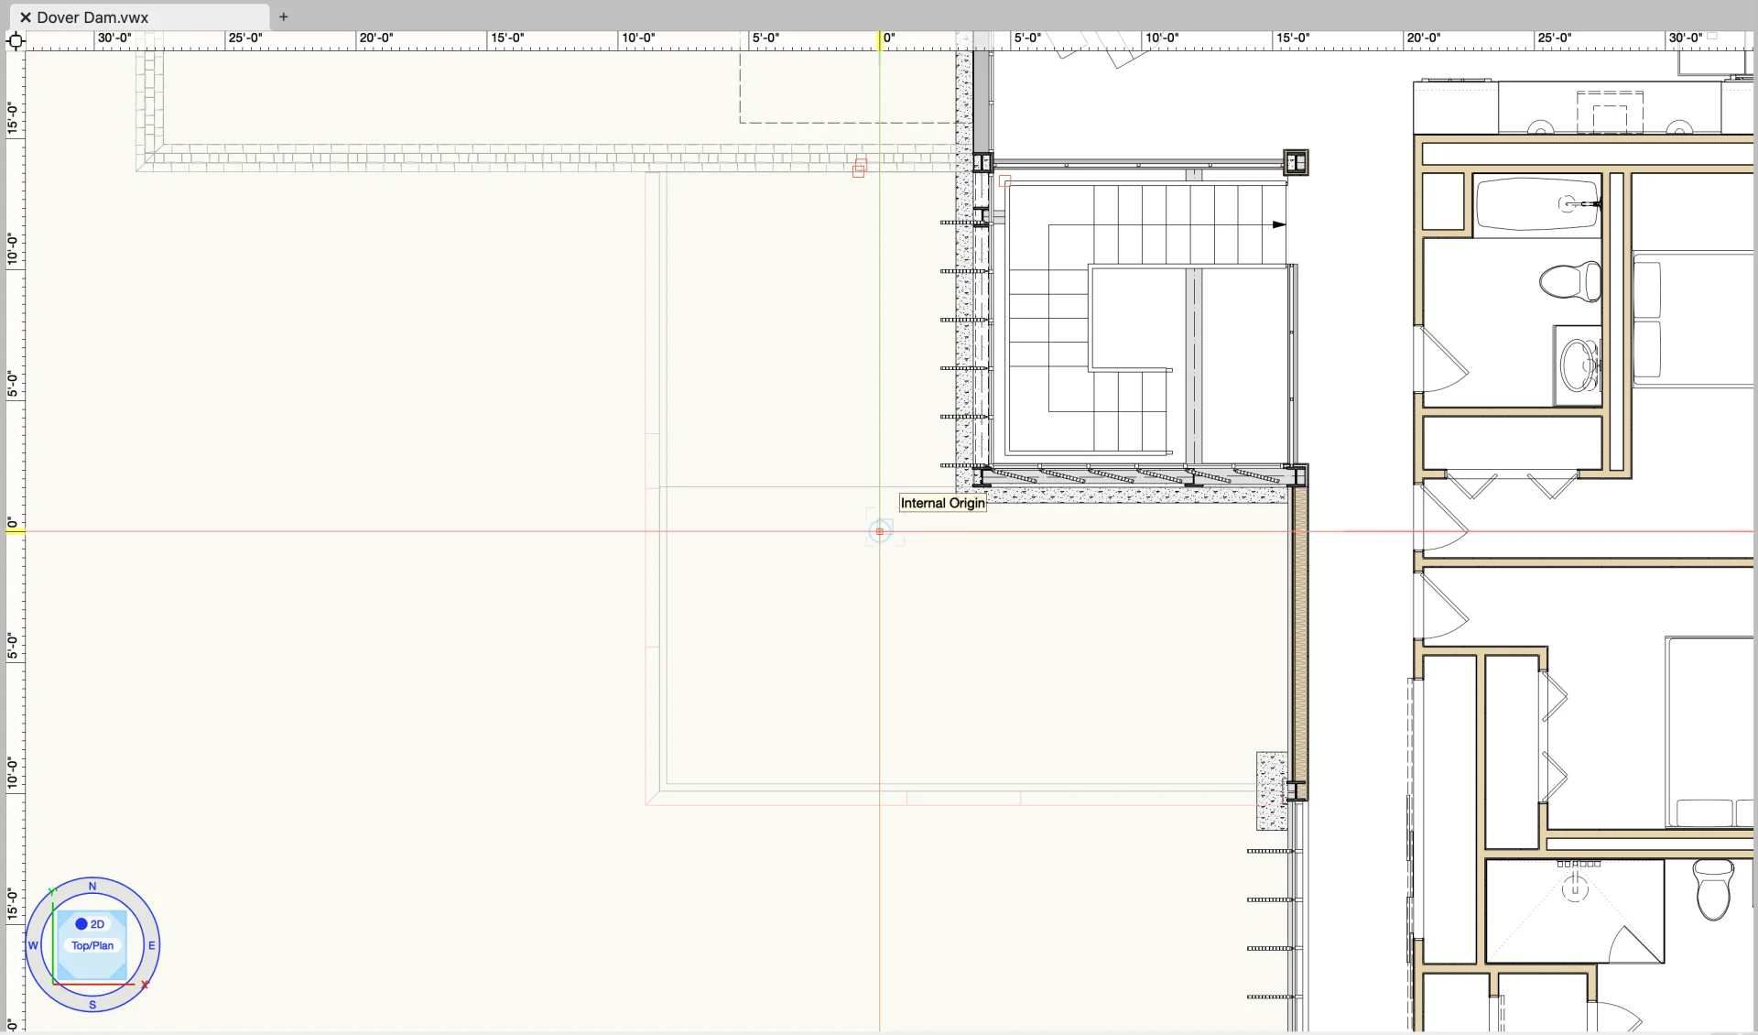Close the Dover Dam.vwx document tab

point(26,17)
